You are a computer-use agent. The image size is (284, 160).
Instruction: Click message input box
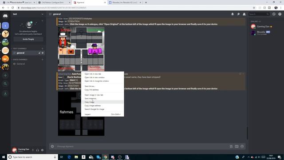tap(141, 146)
